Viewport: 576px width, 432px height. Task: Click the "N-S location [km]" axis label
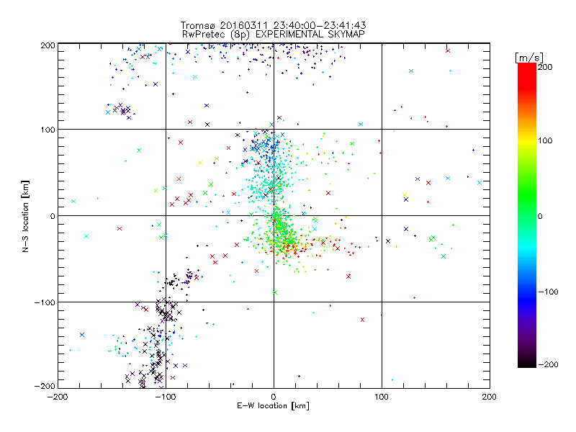pyautogui.click(x=25, y=216)
